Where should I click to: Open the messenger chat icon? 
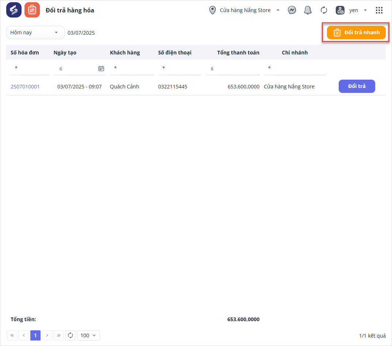point(292,10)
